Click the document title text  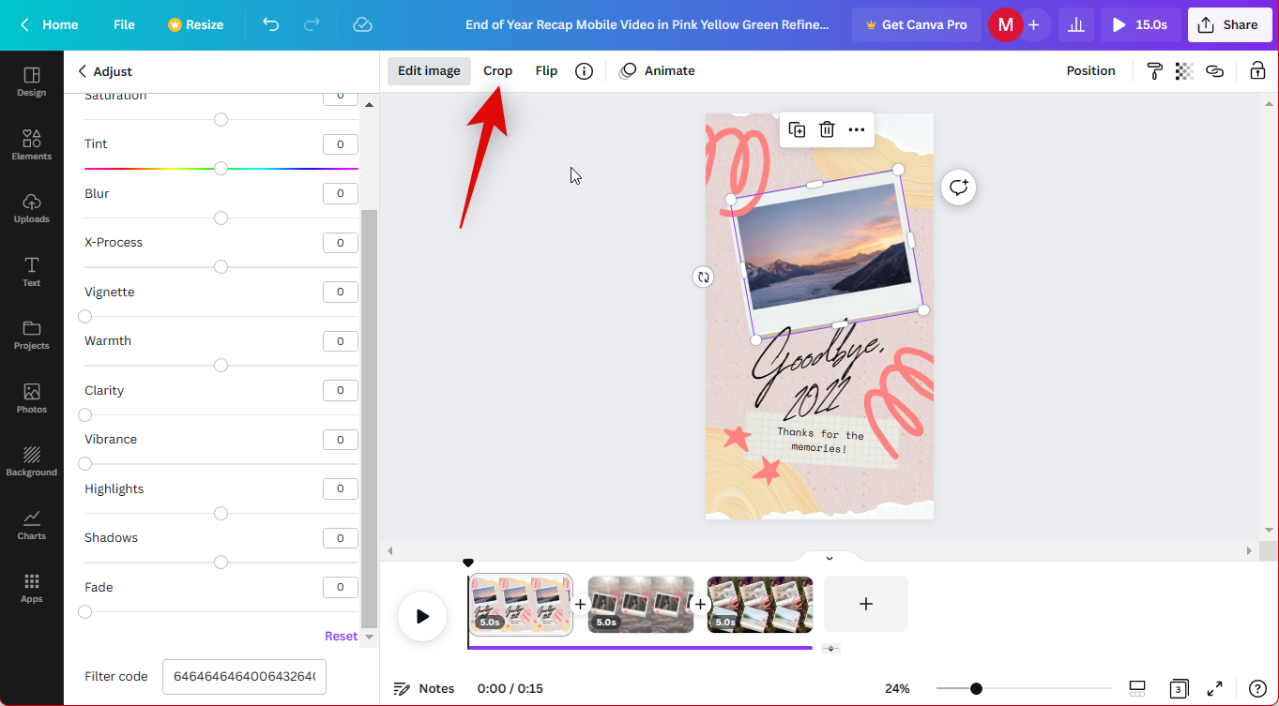(647, 24)
